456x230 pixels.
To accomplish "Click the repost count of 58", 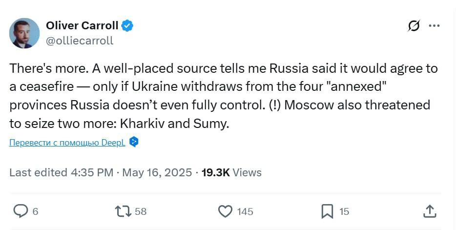I will [141, 211].
